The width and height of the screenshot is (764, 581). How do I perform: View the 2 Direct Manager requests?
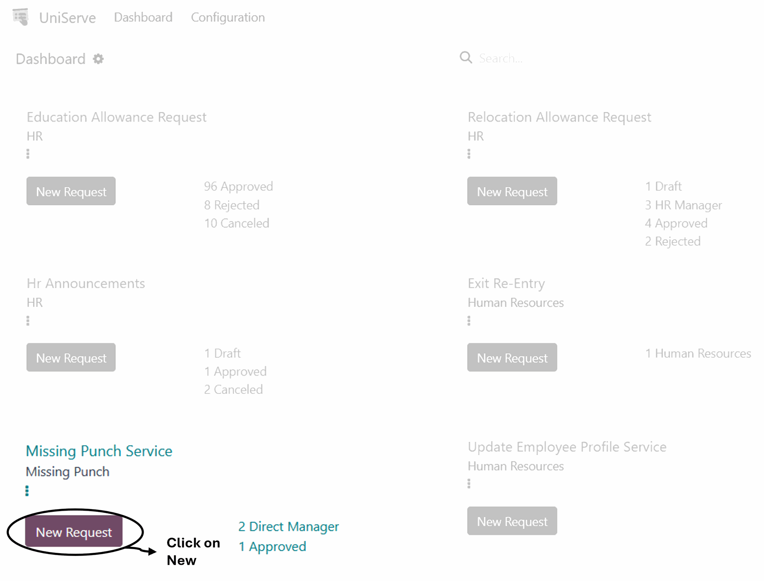tap(288, 527)
